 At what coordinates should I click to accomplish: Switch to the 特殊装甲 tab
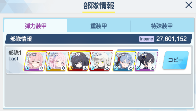pyautogui.click(x=162, y=26)
